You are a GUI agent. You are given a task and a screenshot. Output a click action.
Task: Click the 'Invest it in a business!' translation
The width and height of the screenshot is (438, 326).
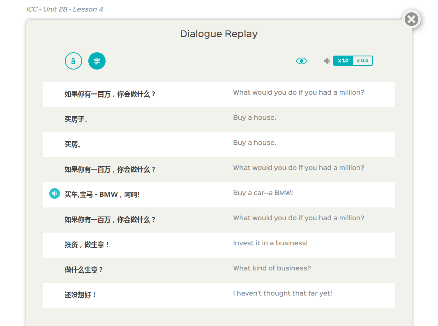(x=270, y=243)
